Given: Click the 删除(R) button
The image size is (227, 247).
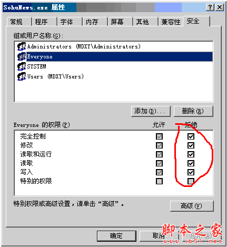Looking at the screenshot, I should tap(193, 111).
